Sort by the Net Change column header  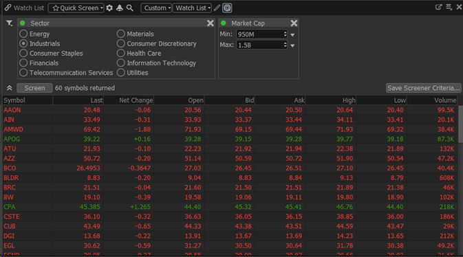[129, 100]
